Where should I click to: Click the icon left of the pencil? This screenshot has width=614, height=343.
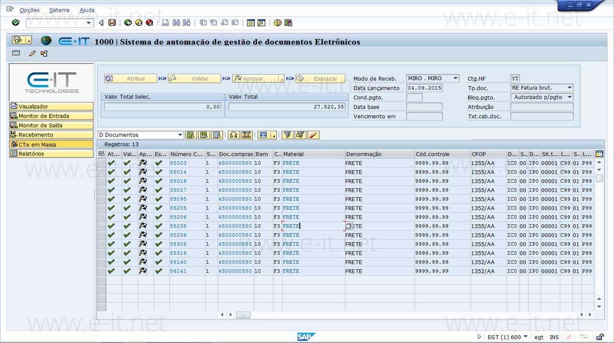(x=16, y=53)
